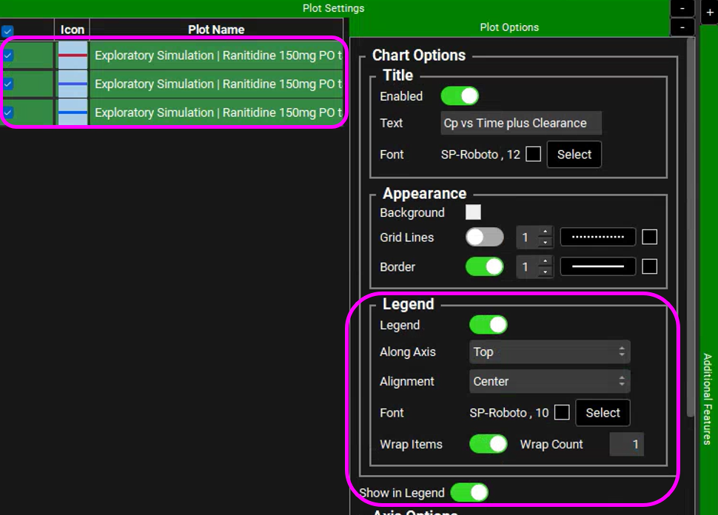The width and height of the screenshot is (718, 515).
Task: Open the legend Alignment dropdown
Action: [549, 382]
